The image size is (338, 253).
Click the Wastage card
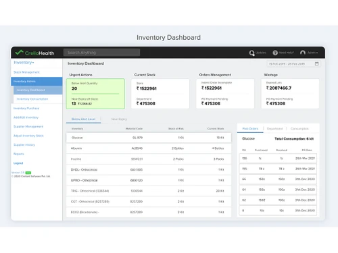[x=290, y=94]
